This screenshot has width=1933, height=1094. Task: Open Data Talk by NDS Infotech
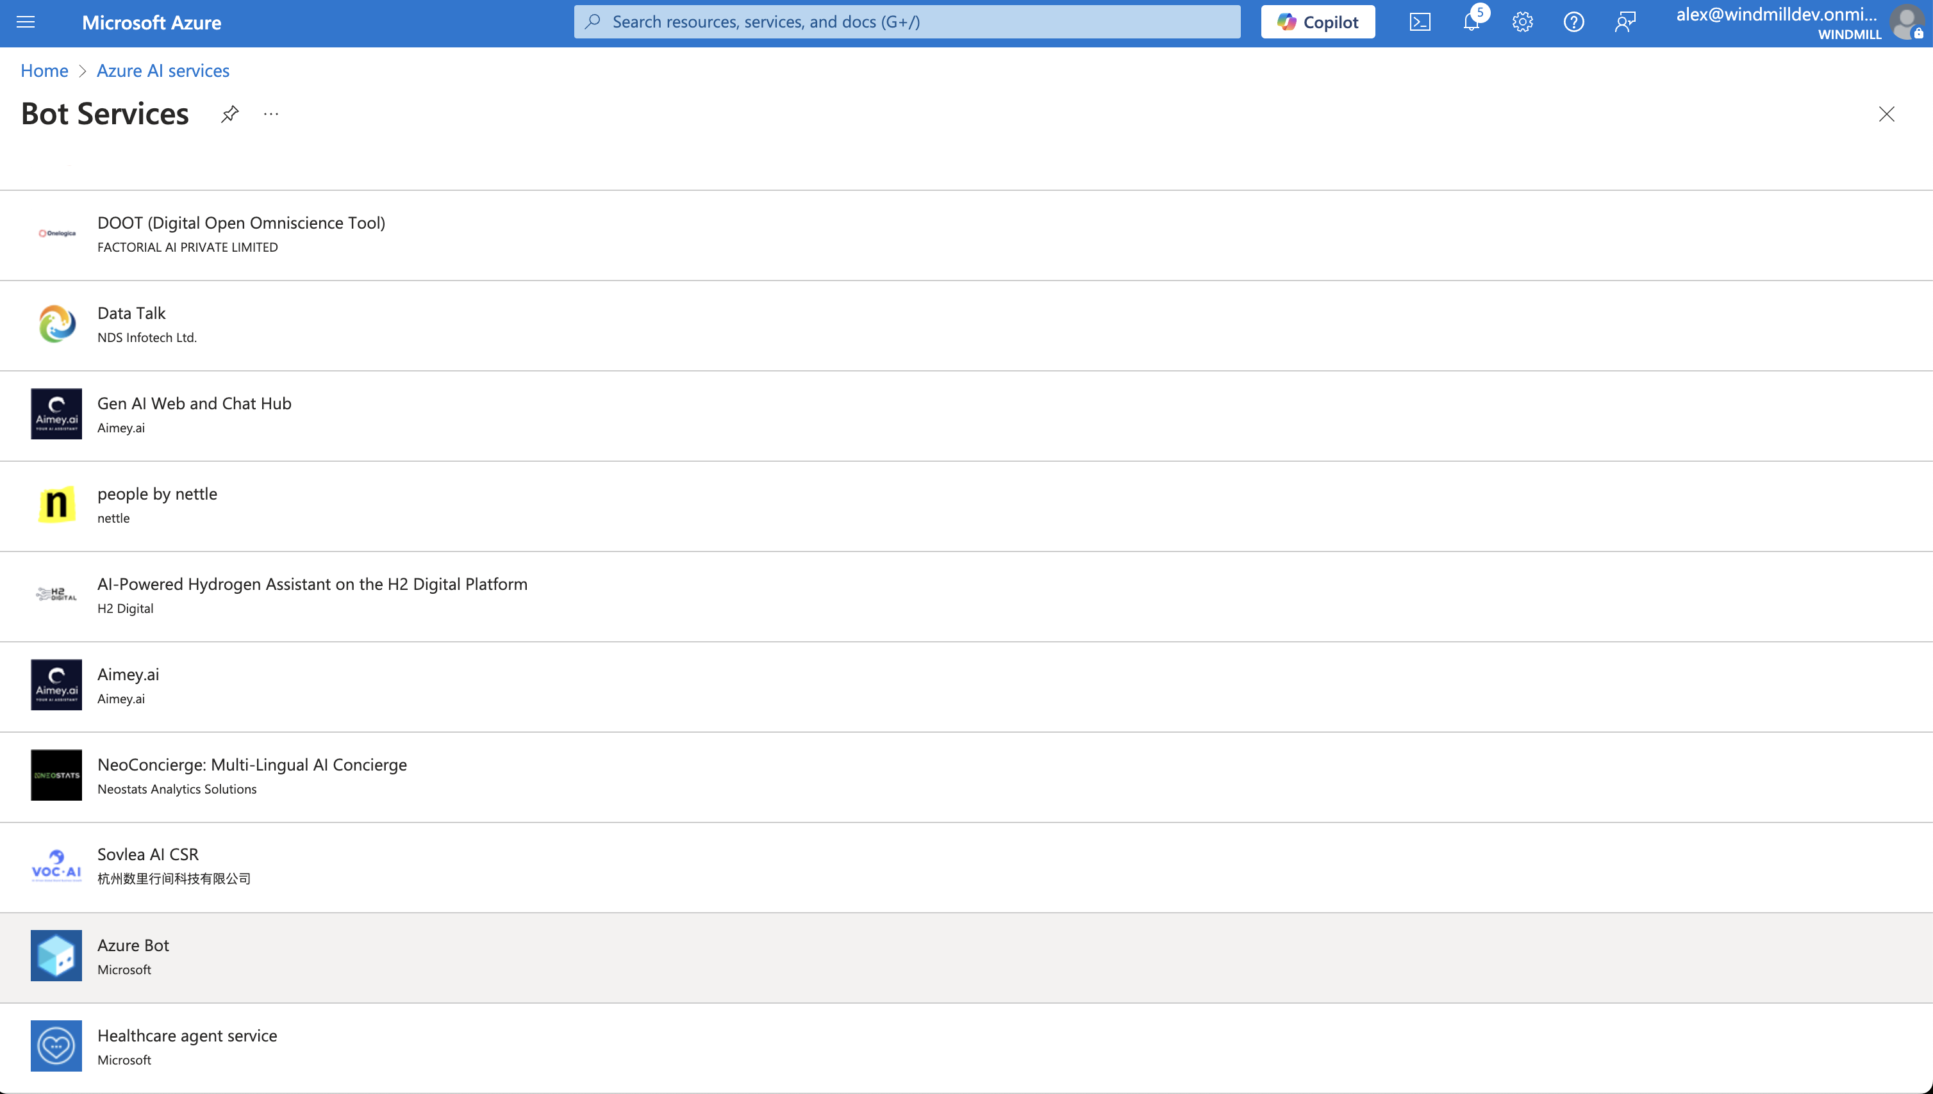tap(131, 313)
